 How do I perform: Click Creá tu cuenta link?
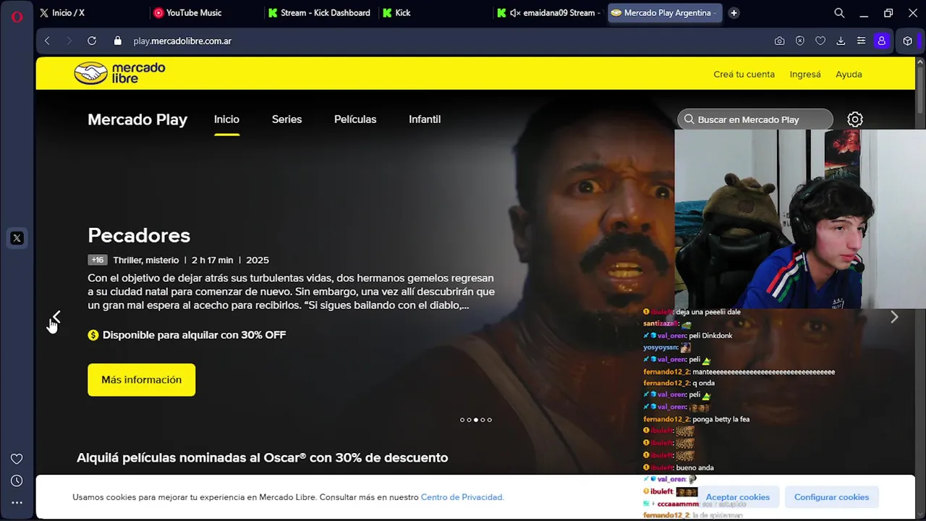(744, 74)
